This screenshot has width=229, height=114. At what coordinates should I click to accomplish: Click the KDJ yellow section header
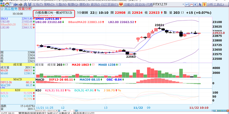[x=18, y=90]
